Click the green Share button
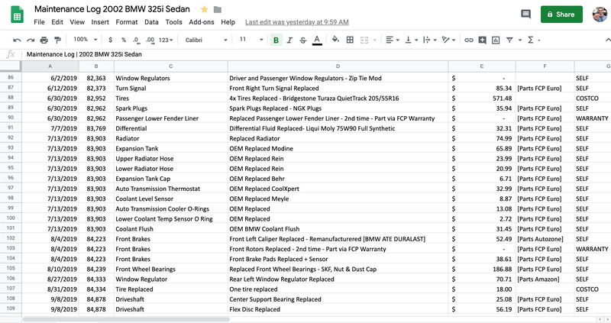 pos(561,15)
